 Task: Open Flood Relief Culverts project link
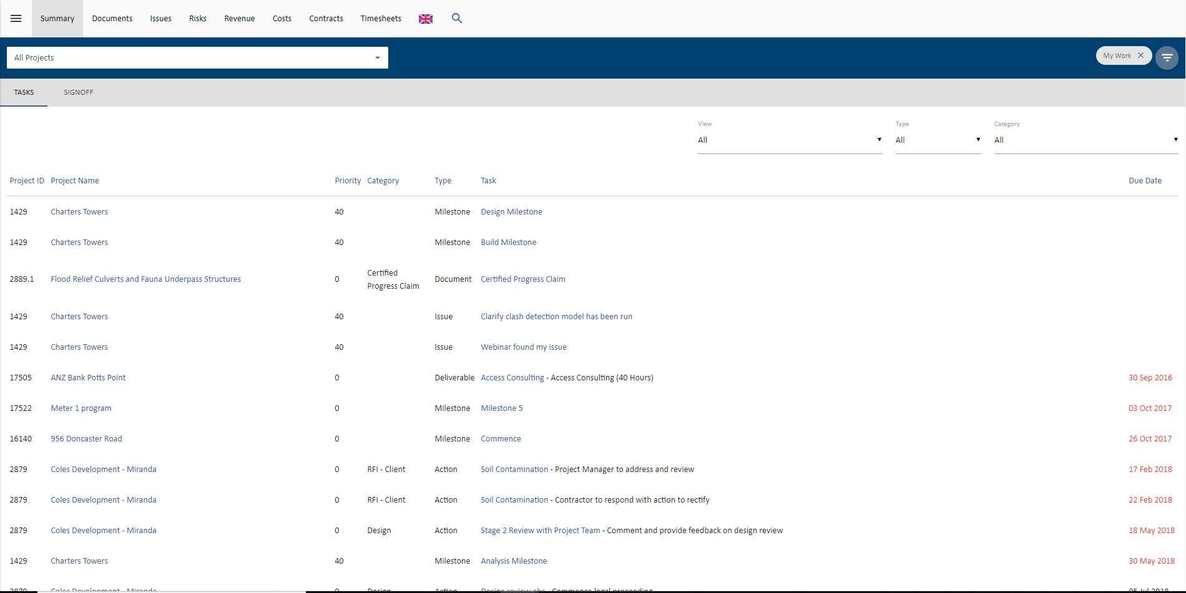pos(145,279)
